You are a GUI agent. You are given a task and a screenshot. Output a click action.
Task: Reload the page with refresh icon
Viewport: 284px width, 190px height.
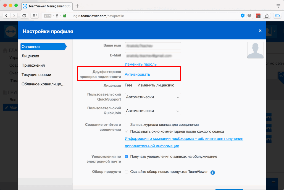click(x=24, y=16)
